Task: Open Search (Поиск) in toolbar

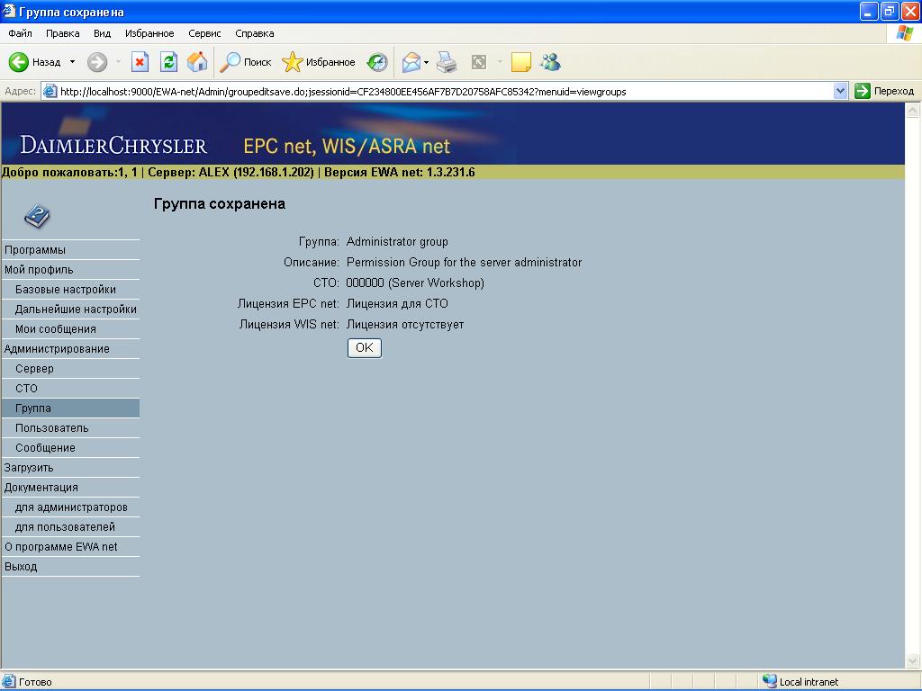Action: click(x=245, y=62)
